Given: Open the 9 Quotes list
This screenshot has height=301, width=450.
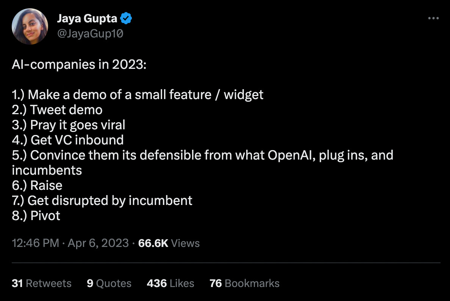Looking at the screenshot, I should 109,283.
